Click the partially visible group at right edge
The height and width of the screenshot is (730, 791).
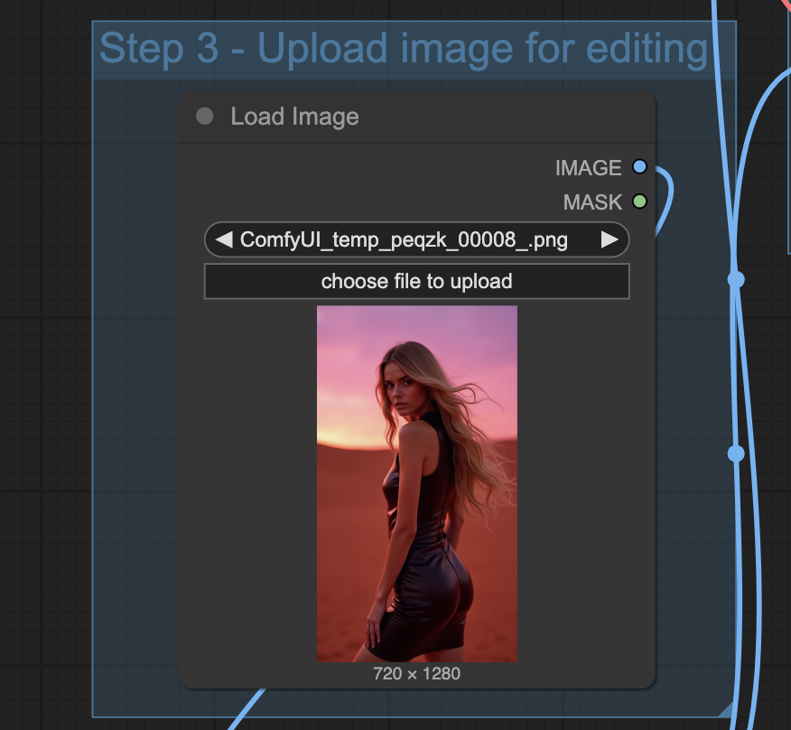click(788, 136)
